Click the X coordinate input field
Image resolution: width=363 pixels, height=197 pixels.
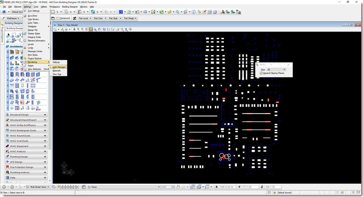point(227,187)
